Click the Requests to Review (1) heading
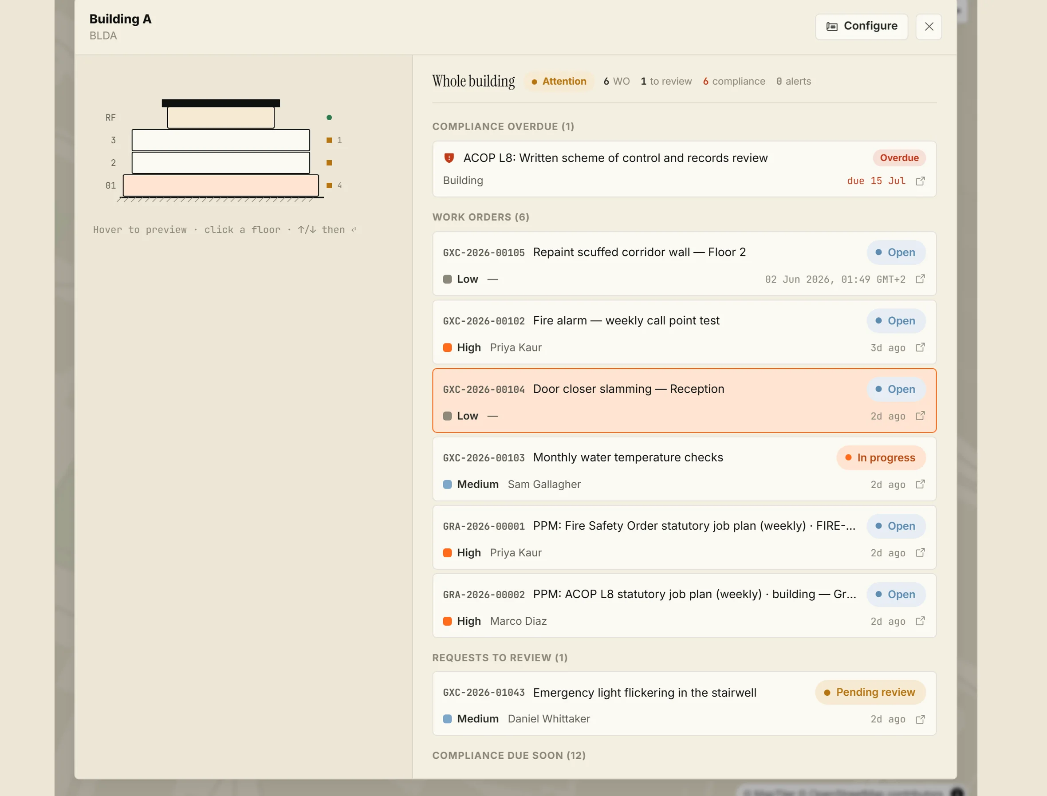 [x=500, y=658]
